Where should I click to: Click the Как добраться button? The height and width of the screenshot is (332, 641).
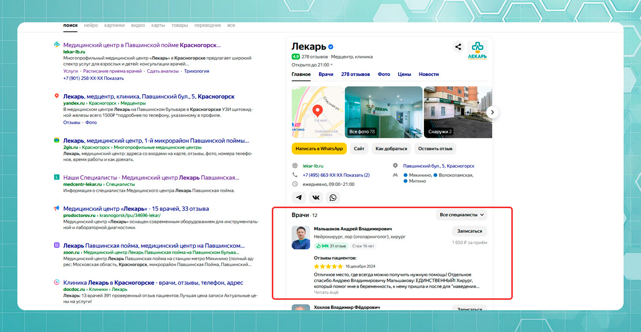(x=391, y=149)
